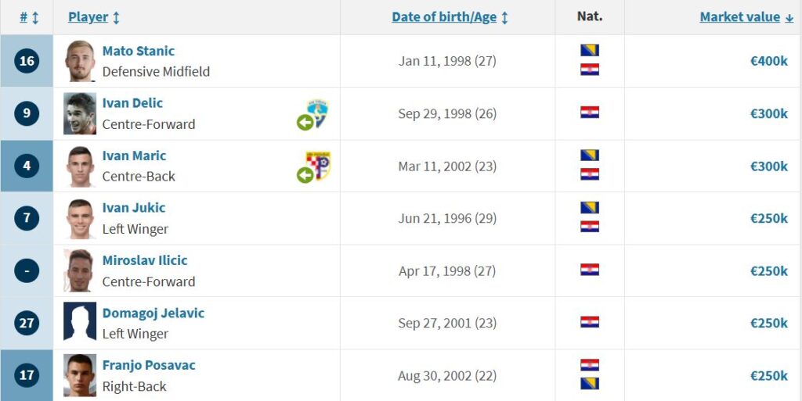The image size is (802, 401).
Task: Open Ivan Jukic player profile
Action: click(x=133, y=208)
